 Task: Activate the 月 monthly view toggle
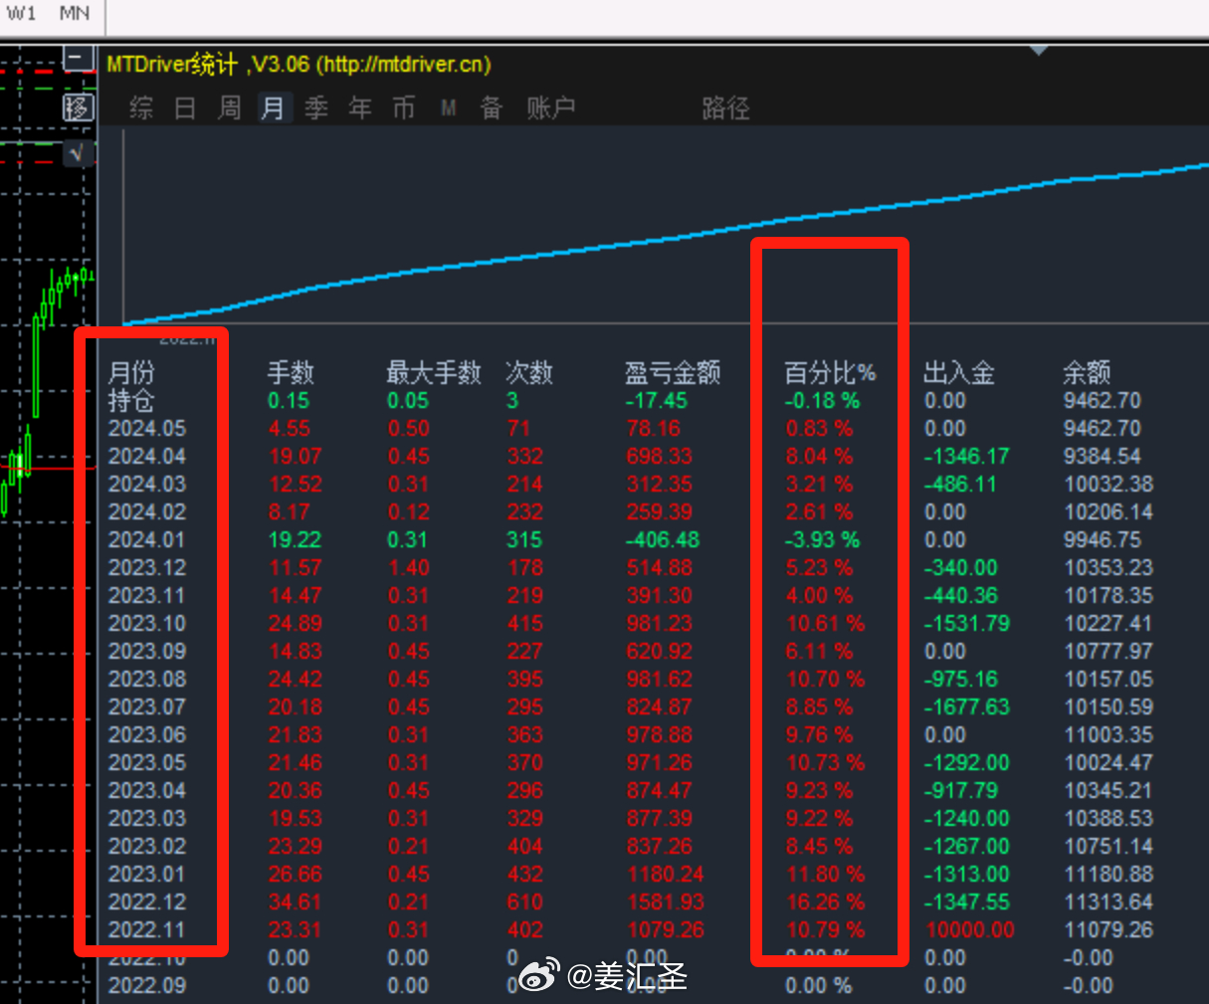(x=274, y=107)
